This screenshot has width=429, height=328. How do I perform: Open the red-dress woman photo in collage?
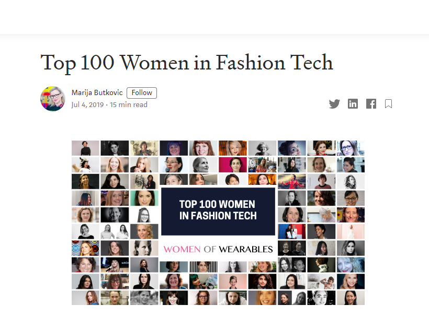(292, 181)
